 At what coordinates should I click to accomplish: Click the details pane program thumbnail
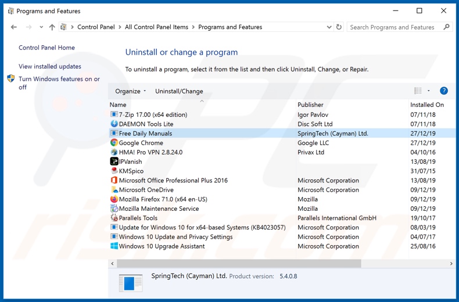(131, 283)
